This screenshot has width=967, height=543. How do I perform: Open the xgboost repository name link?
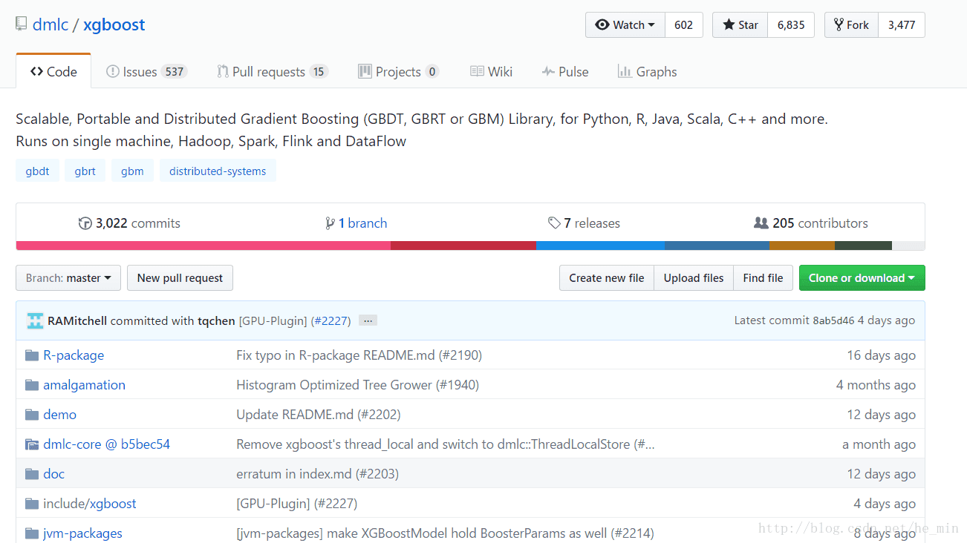[114, 24]
